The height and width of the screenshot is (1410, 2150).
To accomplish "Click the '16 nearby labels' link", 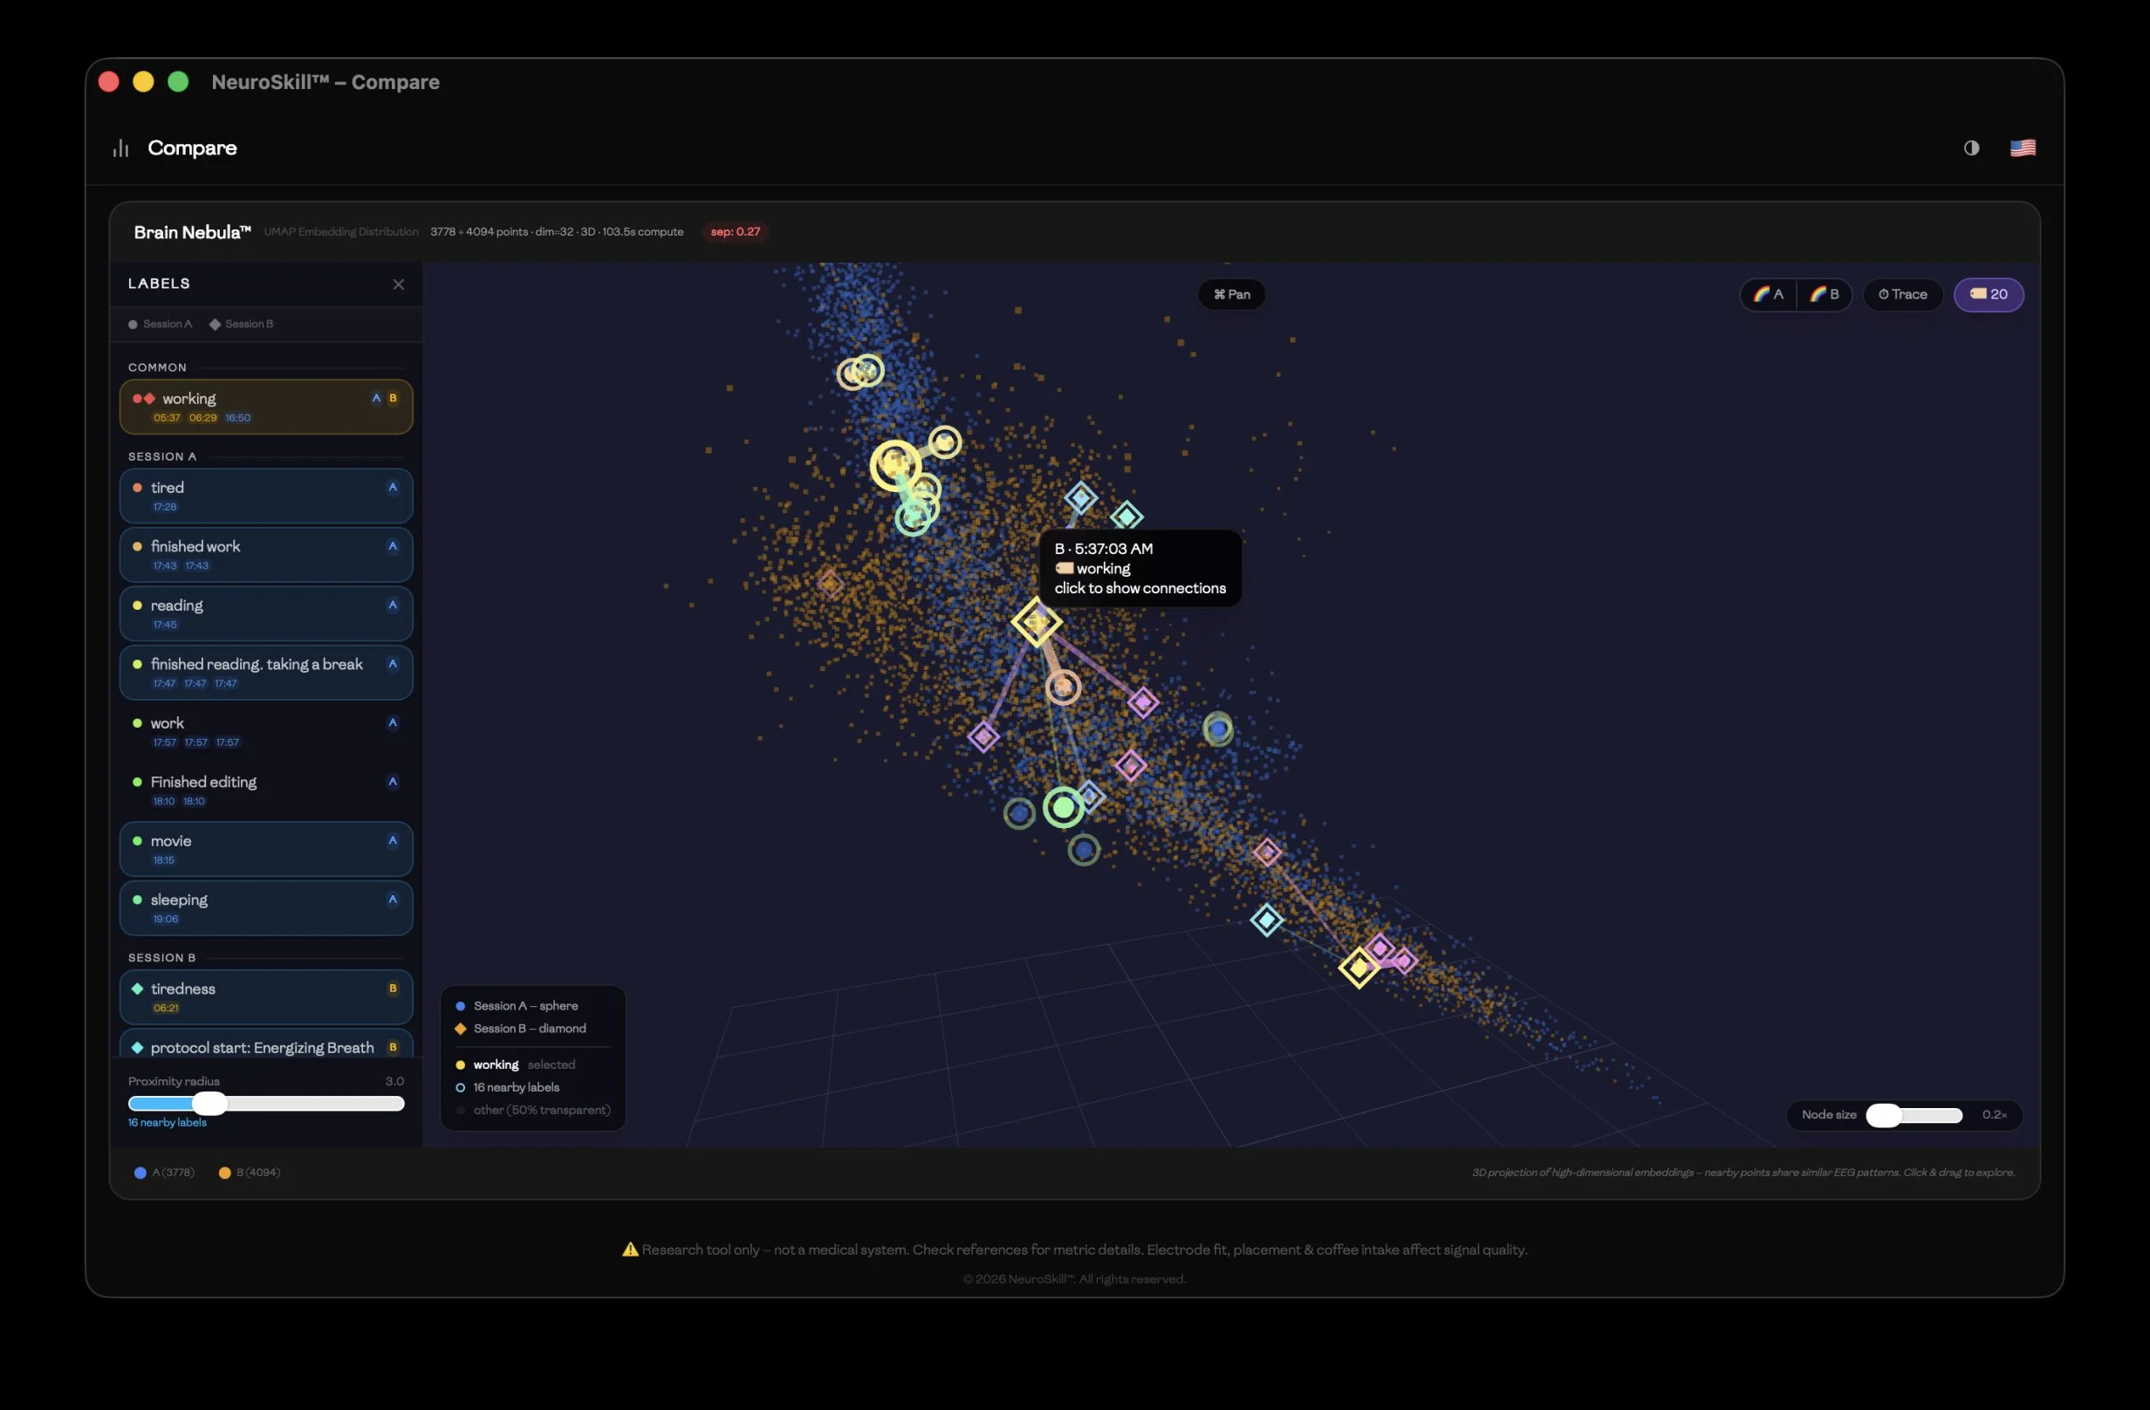I will coord(168,1123).
